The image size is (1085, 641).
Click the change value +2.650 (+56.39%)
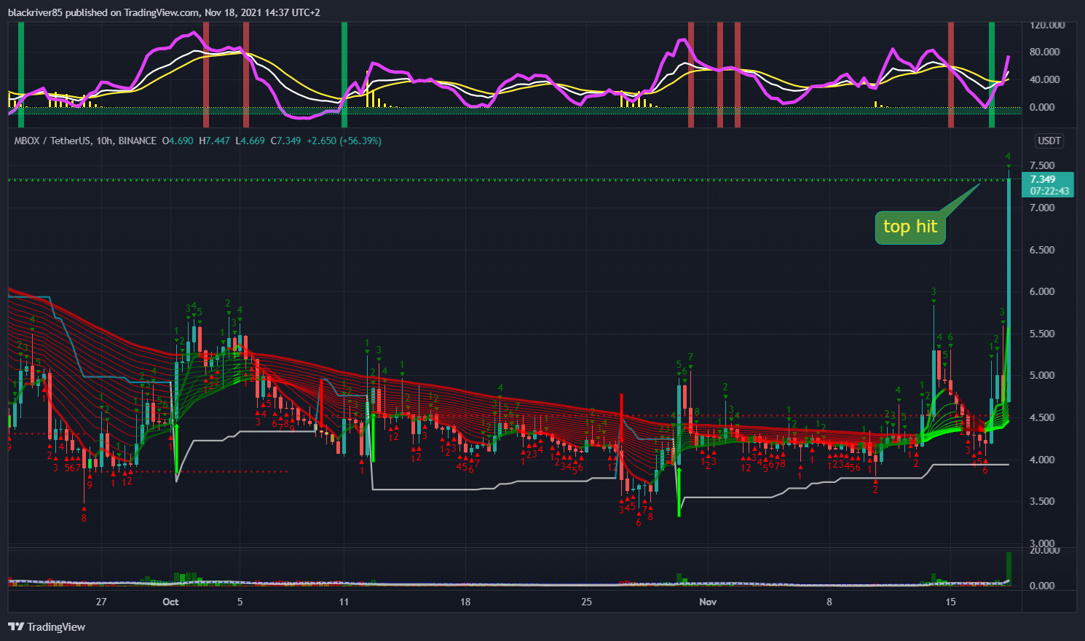343,141
